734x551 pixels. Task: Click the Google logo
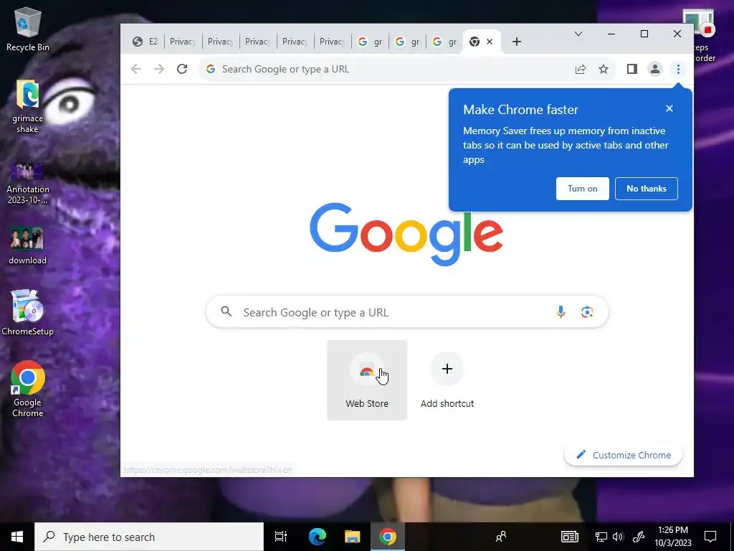coord(406,234)
